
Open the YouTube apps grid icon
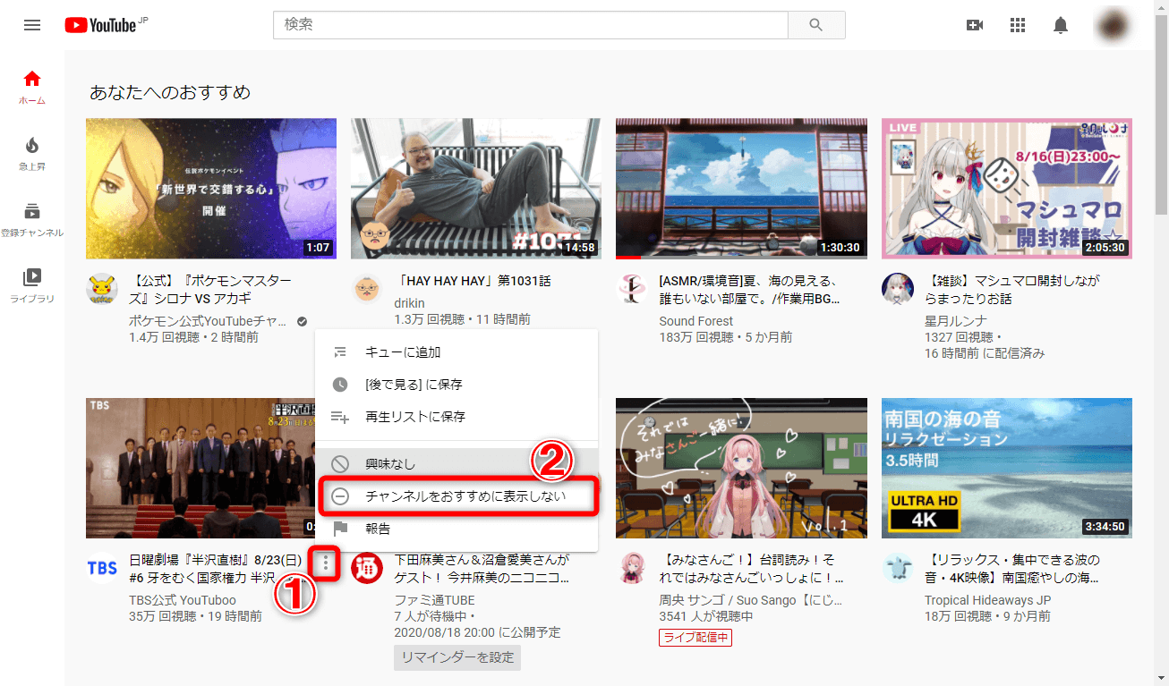tap(1018, 25)
